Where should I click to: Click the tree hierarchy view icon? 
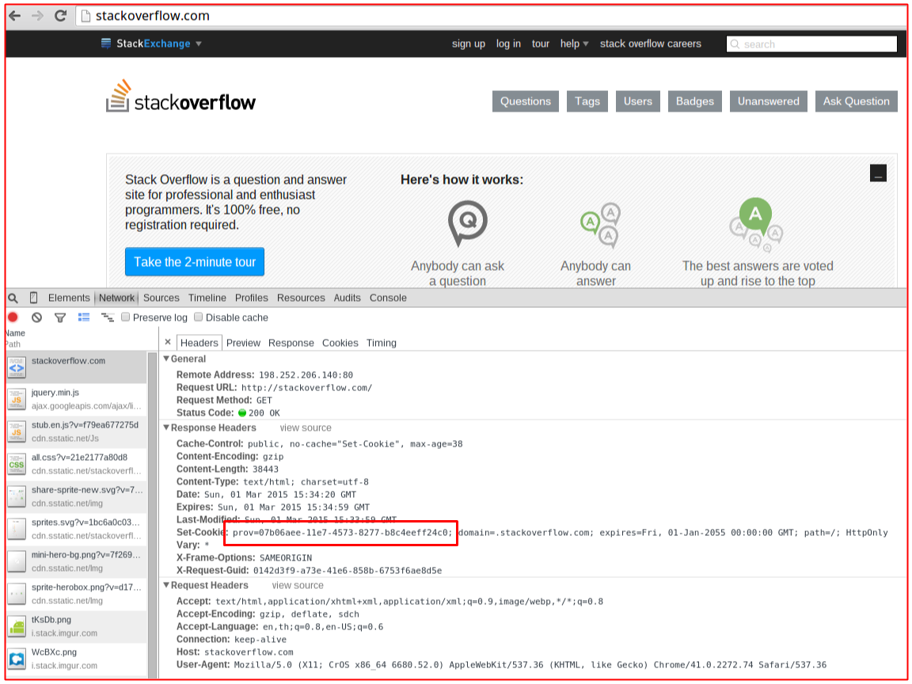click(108, 317)
